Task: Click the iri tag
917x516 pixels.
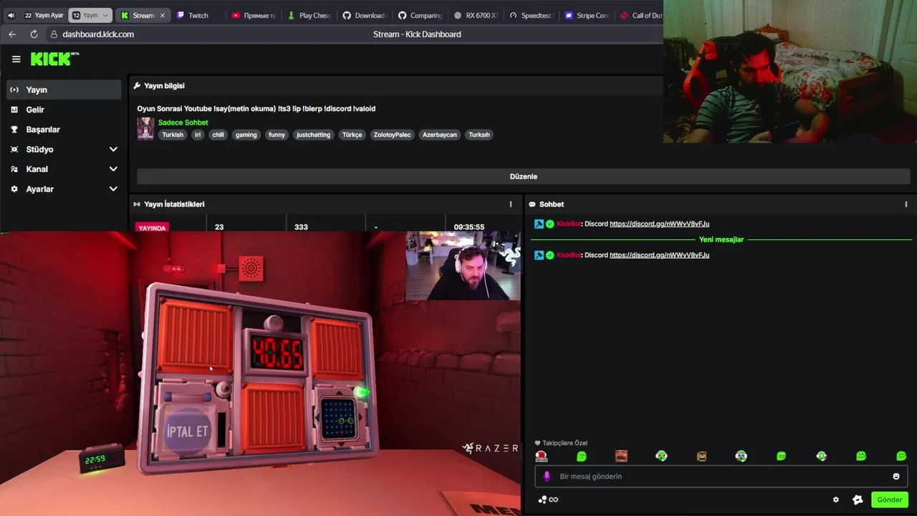Action: [198, 135]
